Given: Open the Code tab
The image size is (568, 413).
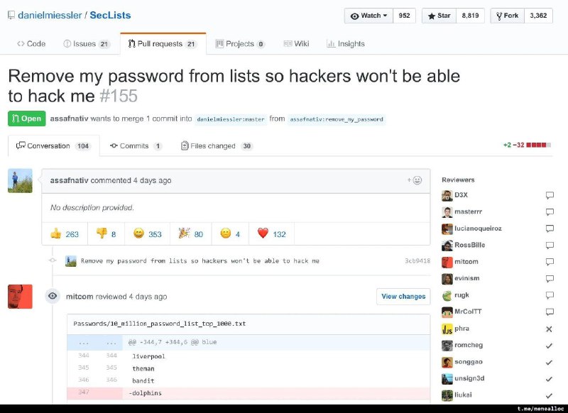Looking at the screenshot, I should pyautogui.click(x=31, y=44).
